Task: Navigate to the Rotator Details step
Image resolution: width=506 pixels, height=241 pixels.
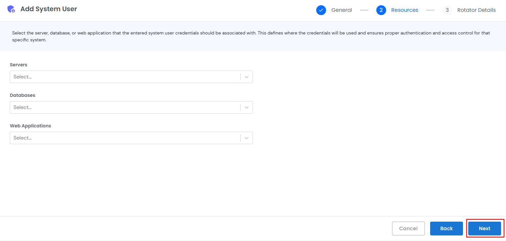Action: click(476, 10)
